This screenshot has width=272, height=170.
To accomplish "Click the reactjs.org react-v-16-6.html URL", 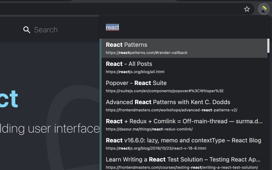I will [156, 148].
